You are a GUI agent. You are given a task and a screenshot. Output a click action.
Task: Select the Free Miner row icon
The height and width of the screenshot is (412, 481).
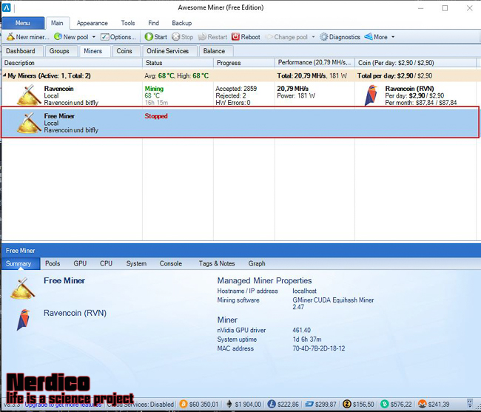coord(29,123)
